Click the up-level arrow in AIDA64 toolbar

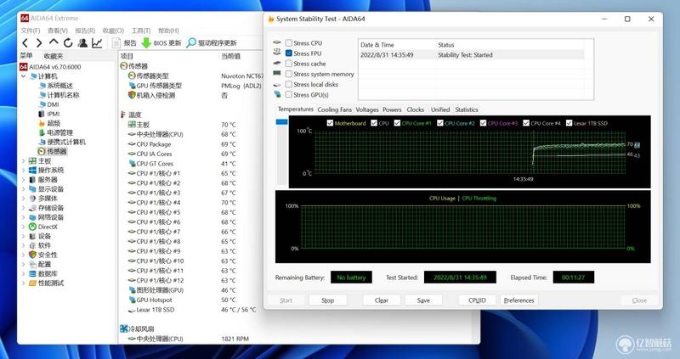tap(54, 42)
